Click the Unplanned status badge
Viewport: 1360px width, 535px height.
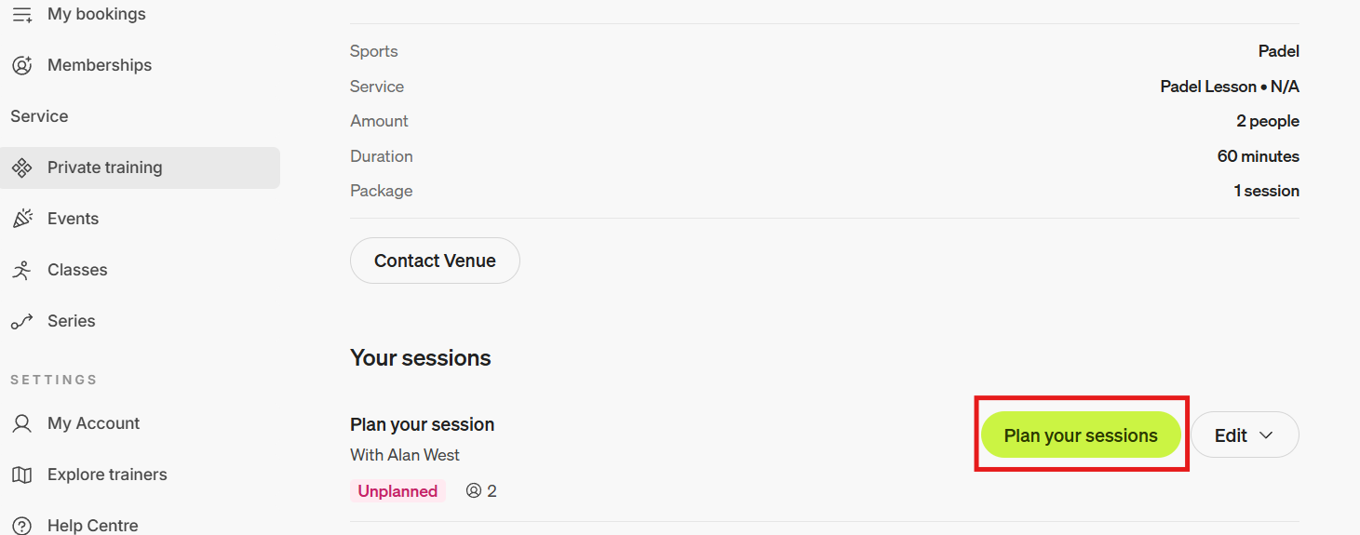[x=397, y=491]
